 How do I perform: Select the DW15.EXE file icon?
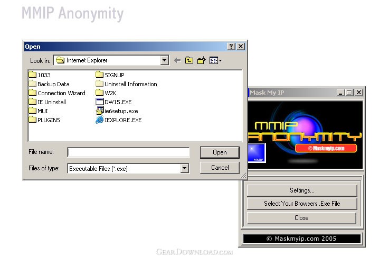click(99, 102)
